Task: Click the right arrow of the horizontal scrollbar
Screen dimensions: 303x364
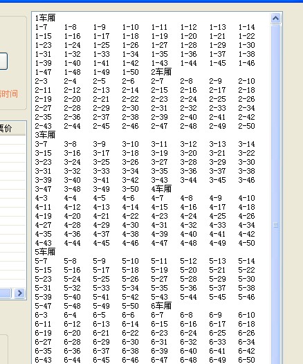Action: point(20,293)
